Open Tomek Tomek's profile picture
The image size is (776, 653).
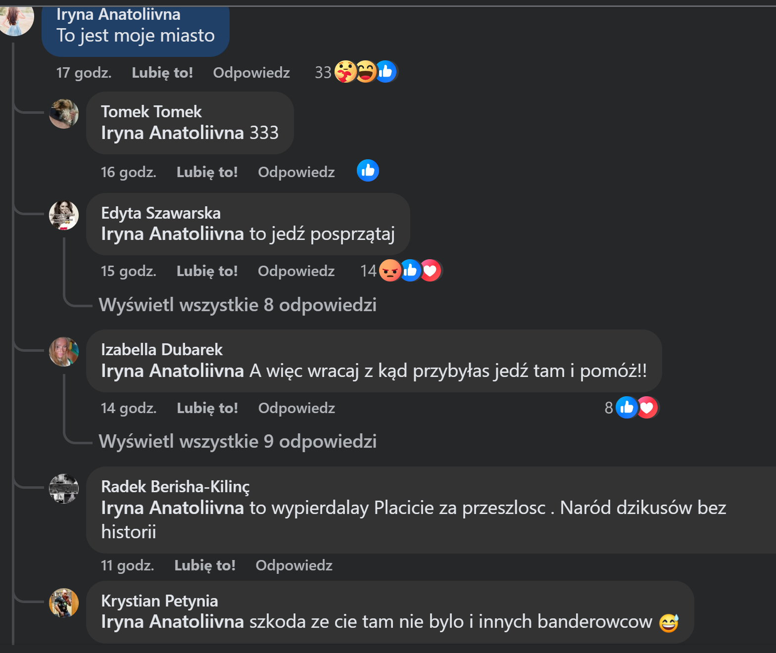coord(64,114)
